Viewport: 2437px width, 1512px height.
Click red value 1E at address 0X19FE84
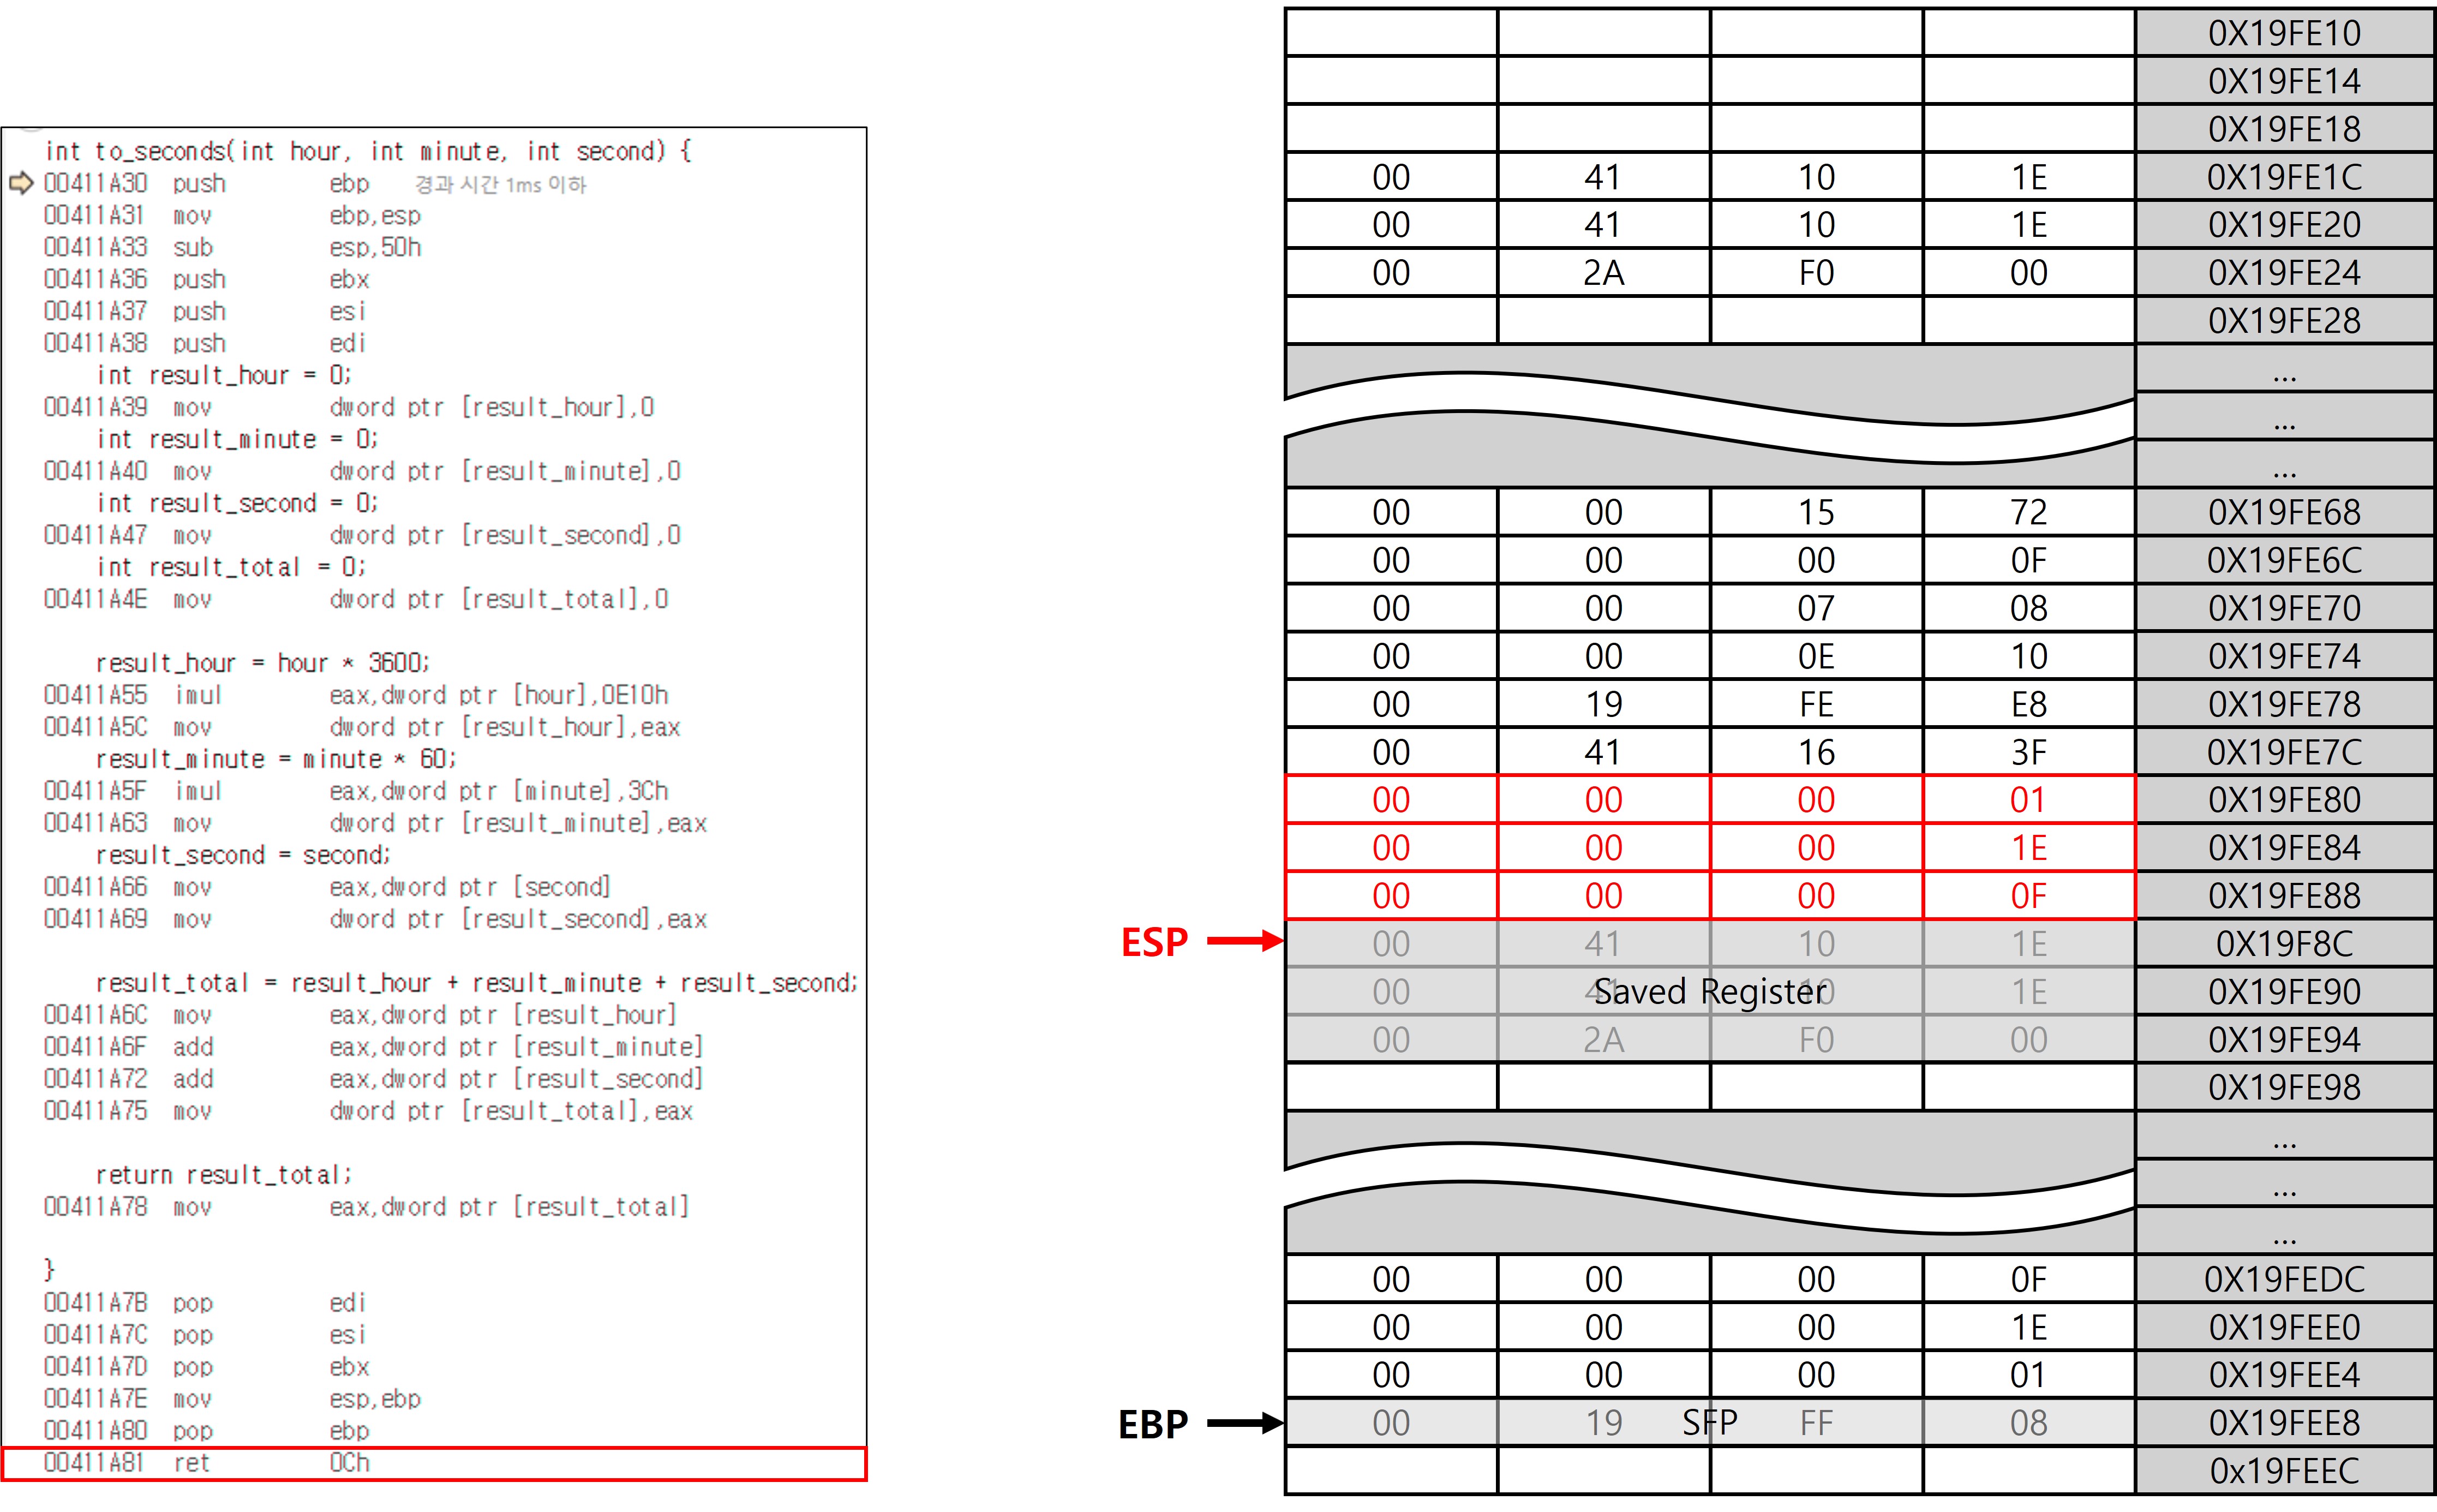2028,848
